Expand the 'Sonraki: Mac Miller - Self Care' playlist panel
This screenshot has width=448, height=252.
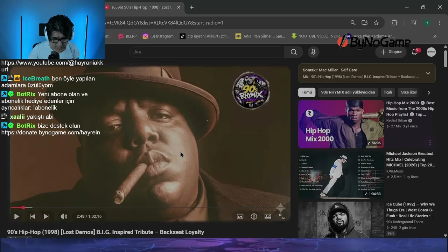pos(428,73)
